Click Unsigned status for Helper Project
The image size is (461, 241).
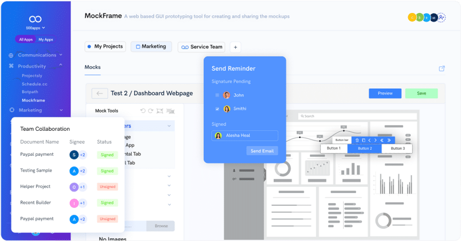[107, 187]
